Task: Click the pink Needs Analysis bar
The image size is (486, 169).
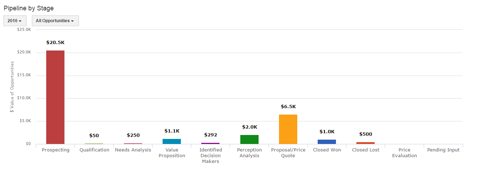Action: [x=133, y=144]
